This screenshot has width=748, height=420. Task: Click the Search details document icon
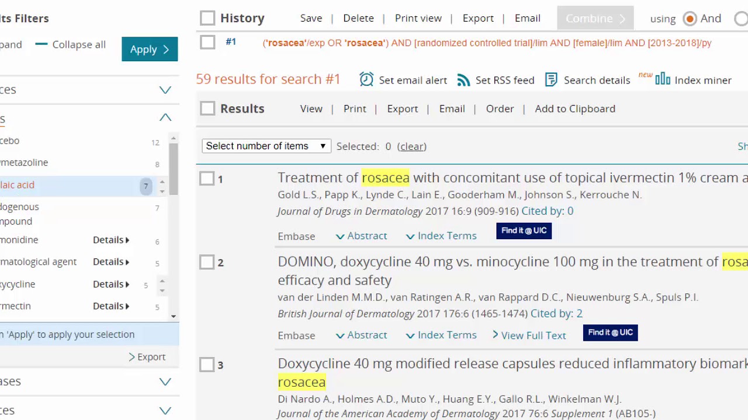551,79
